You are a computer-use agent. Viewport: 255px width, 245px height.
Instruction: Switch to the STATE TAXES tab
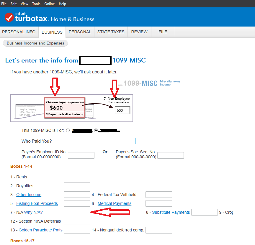(x=111, y=32)
